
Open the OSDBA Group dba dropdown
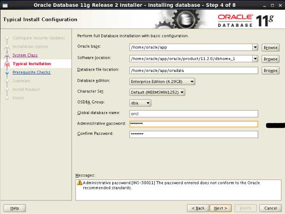coord(140,103)
